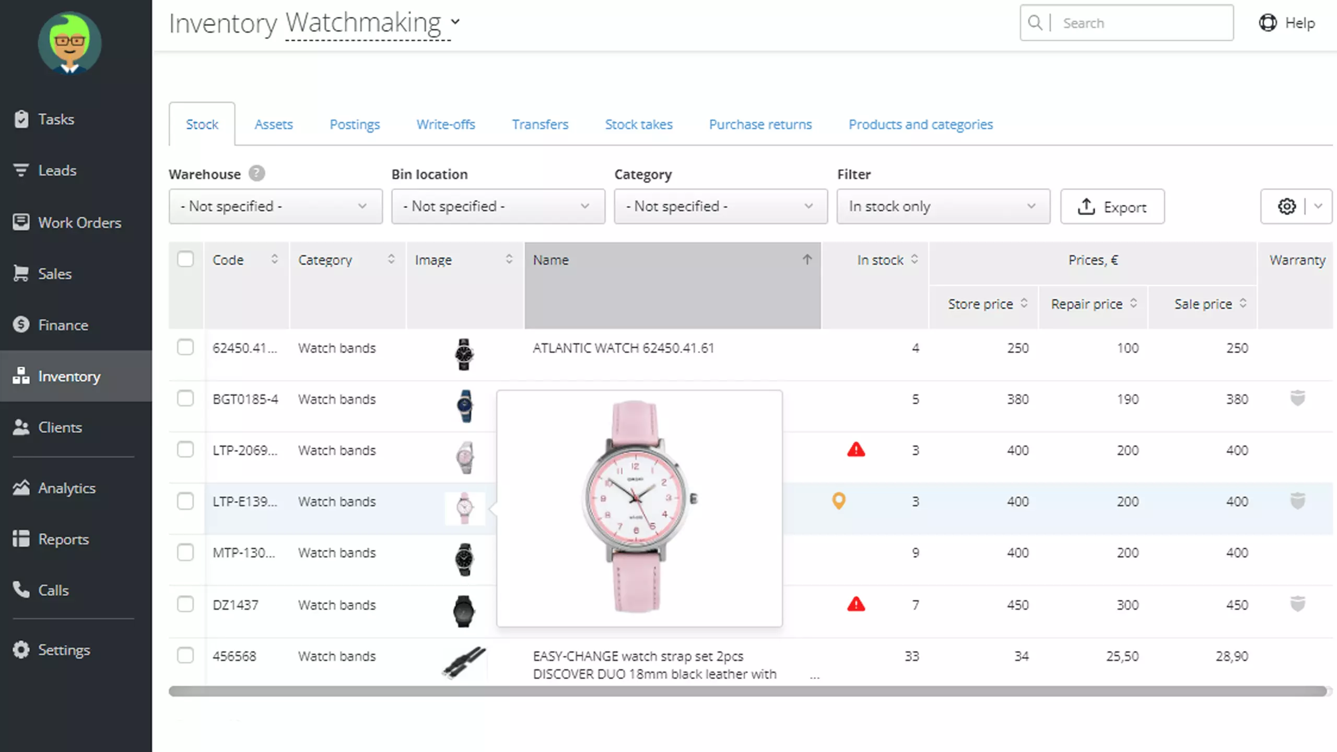This screenshot has height=752, width=1337.
Task: Select the 456568 row checkbox
Action: (x=185, y=655)
